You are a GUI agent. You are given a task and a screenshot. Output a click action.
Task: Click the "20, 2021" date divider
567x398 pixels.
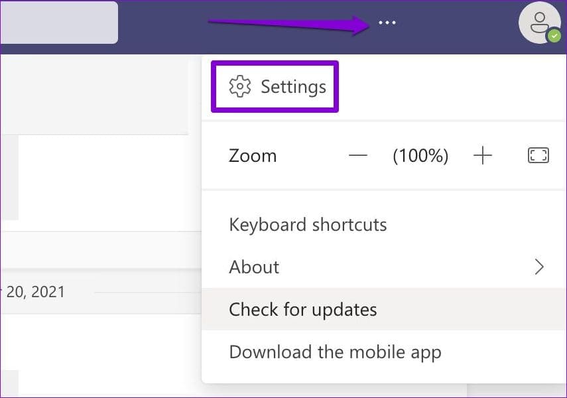(35, 292)
